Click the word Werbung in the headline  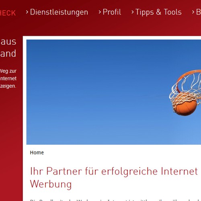pyautogui.click(x=51, y=185)
